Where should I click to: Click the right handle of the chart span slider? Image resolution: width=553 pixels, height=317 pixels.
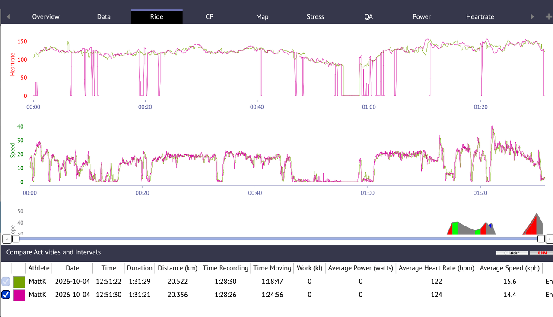(x=541, y=239)
